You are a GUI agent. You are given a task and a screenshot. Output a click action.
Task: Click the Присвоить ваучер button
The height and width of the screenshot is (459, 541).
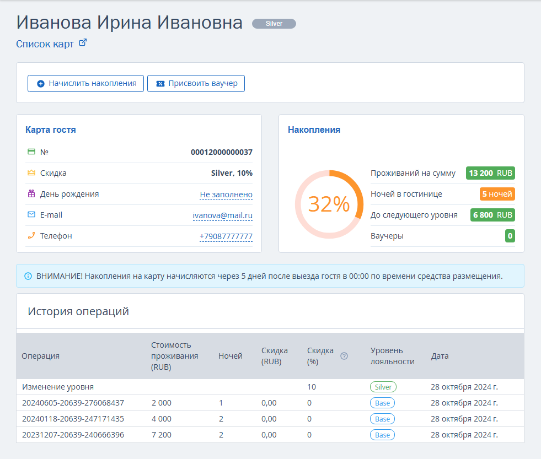(196, 83)
